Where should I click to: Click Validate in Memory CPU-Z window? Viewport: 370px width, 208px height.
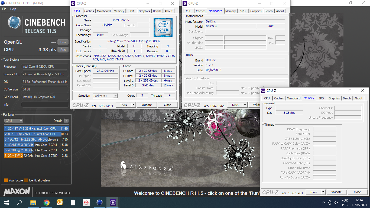336,192
